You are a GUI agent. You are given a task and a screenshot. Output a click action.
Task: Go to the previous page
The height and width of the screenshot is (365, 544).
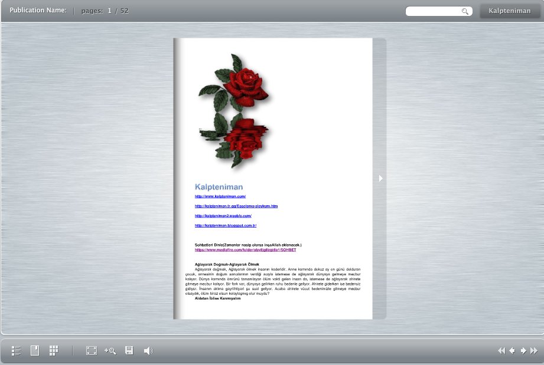tap(512, 351)
